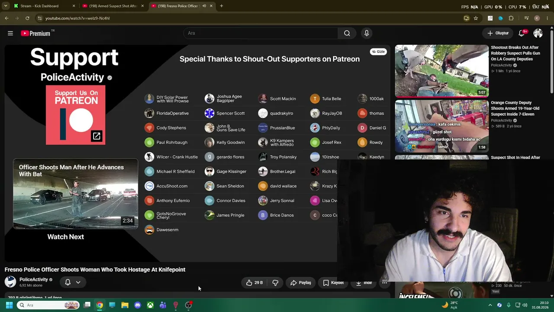This screenshot has width=554, height=312.
Task: Close the Kick Dashboard tab
Action: (x=74, y=6)
